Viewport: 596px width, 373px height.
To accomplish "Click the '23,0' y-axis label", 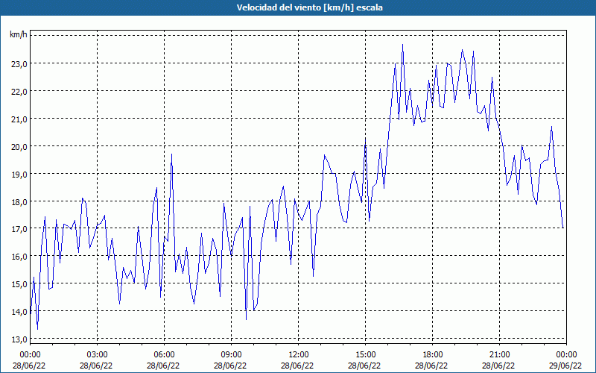I will tap(19, 64).
